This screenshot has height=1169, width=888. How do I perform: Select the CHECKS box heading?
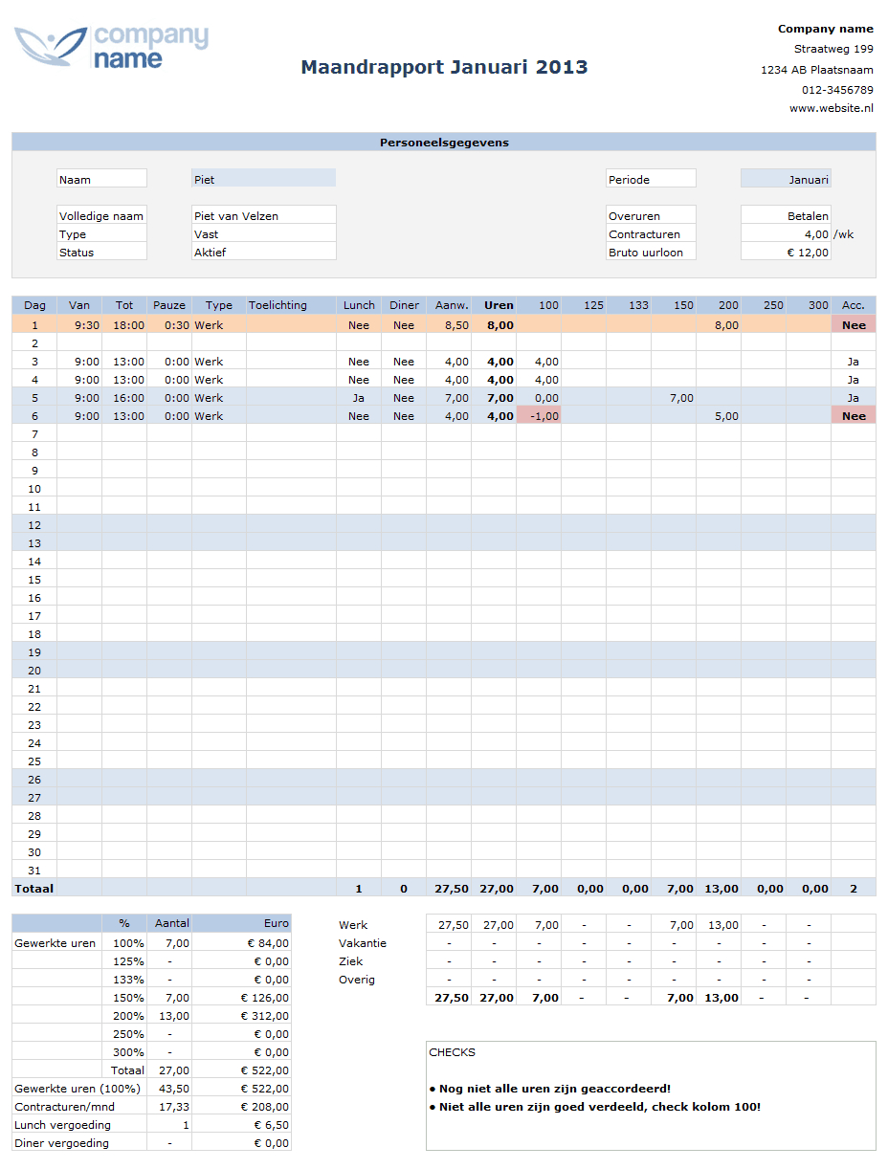tap(452, 1051)
